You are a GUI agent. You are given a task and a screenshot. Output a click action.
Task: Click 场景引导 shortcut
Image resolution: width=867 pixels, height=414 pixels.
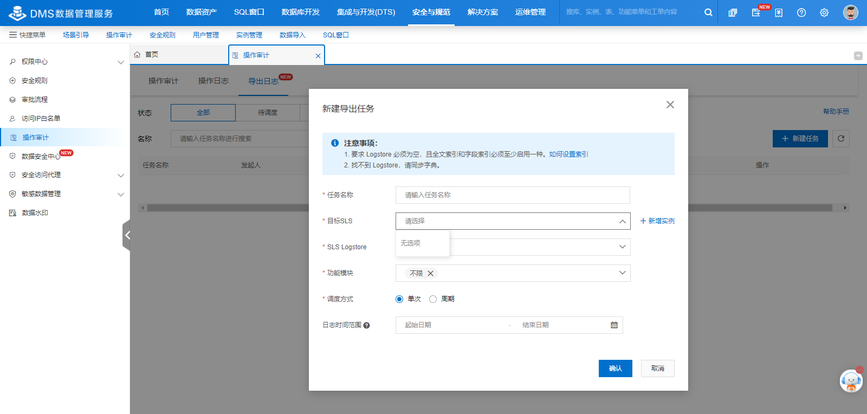(x=76, y=35)
